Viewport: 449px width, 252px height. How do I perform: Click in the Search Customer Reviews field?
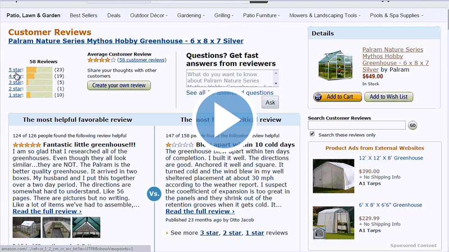click(356, 125)
